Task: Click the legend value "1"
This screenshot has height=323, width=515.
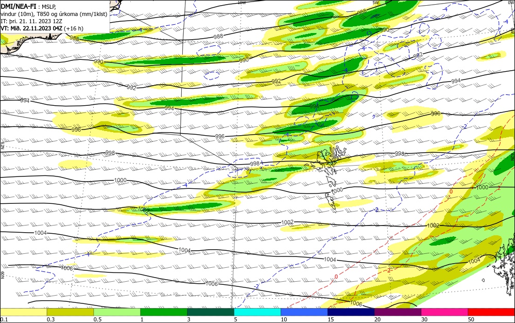Action: pos(142,319)
